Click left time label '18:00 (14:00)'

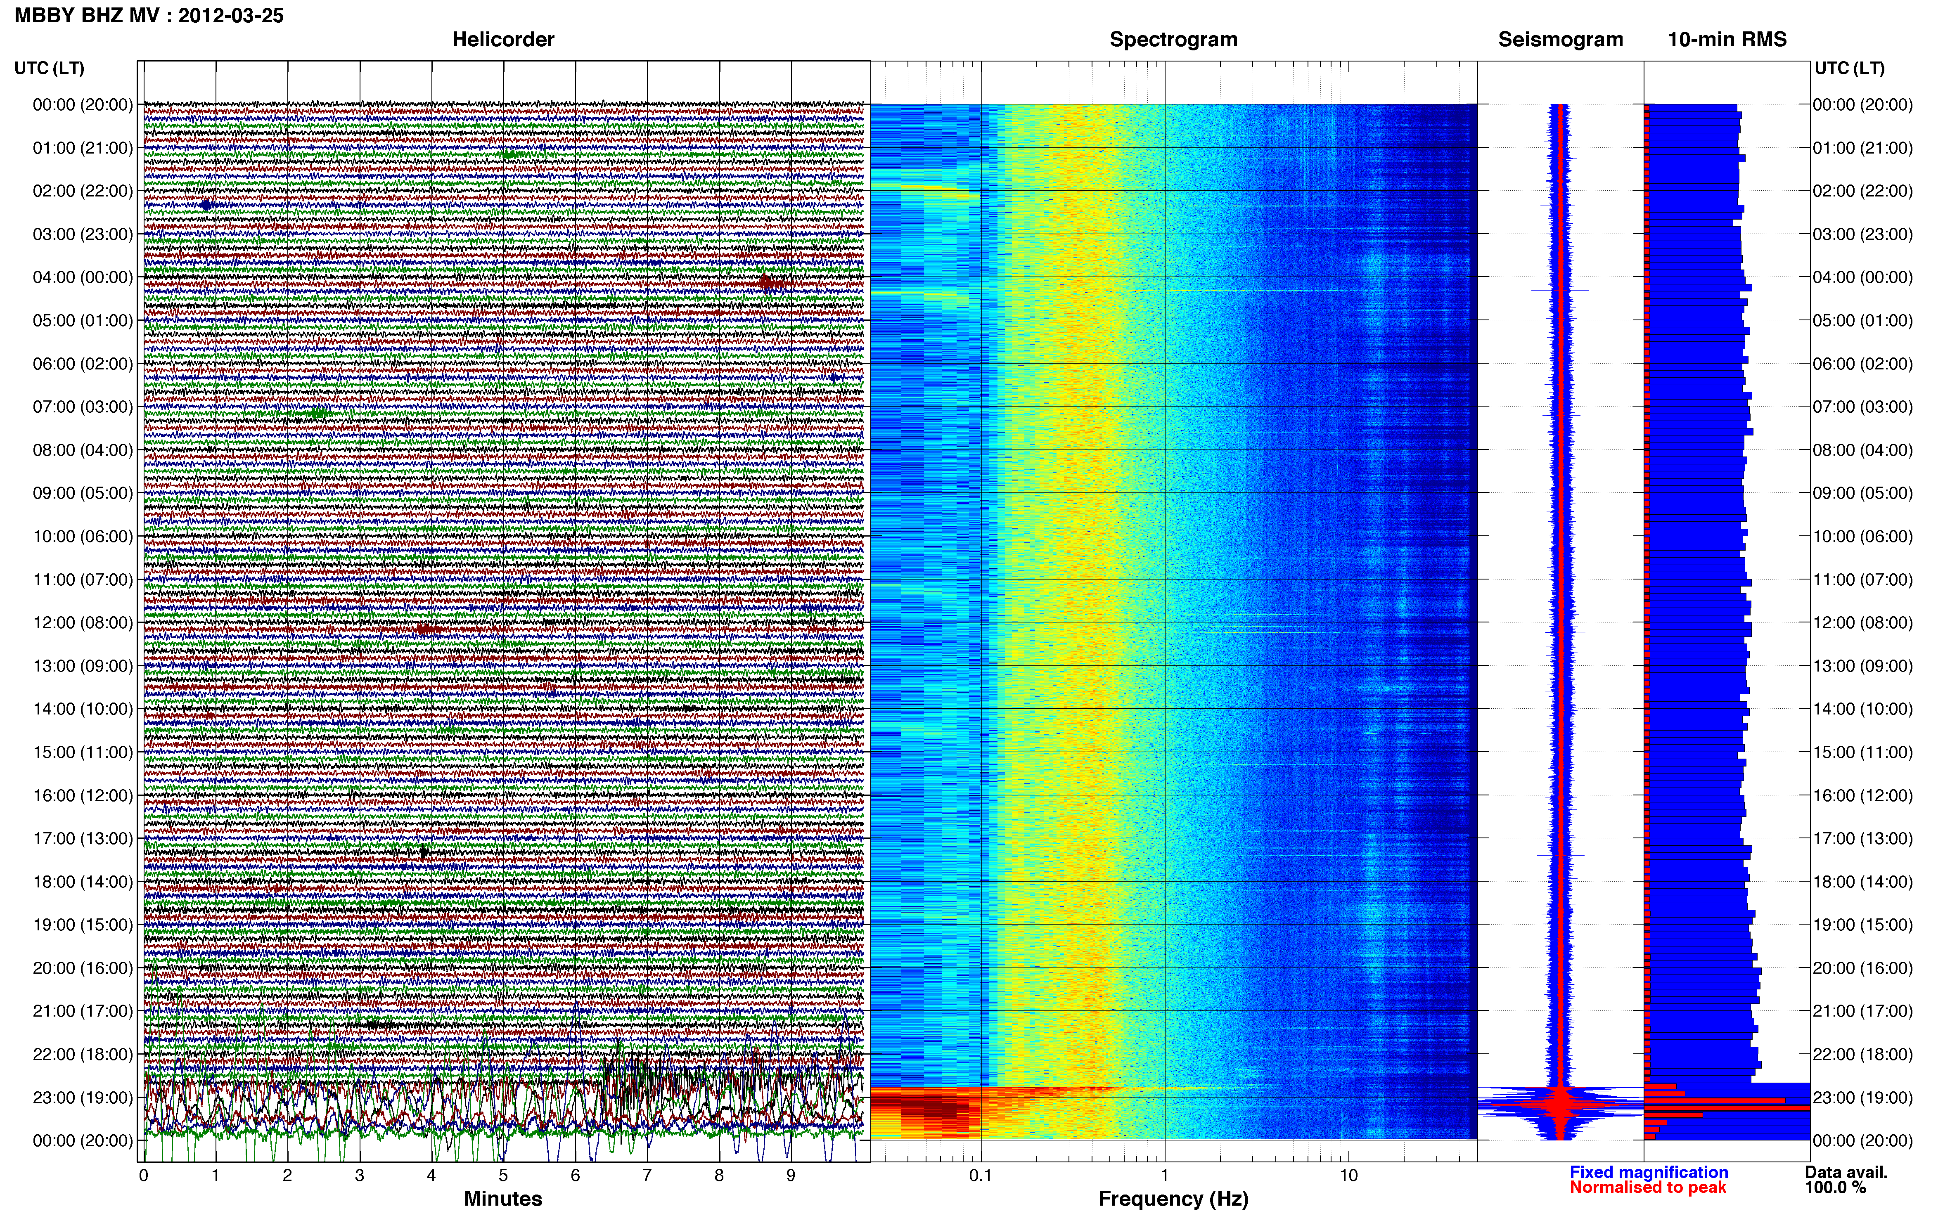pos(83,882)
